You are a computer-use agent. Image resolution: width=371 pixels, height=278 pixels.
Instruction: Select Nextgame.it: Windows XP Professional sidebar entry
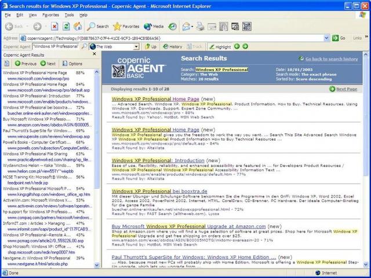click(37, 258)
